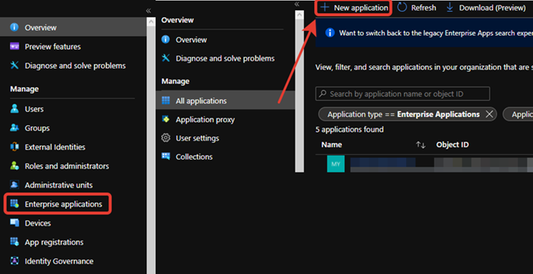The image size is (533, 274).
Task: Click the Preview features icon
Action: pos(14,46)
